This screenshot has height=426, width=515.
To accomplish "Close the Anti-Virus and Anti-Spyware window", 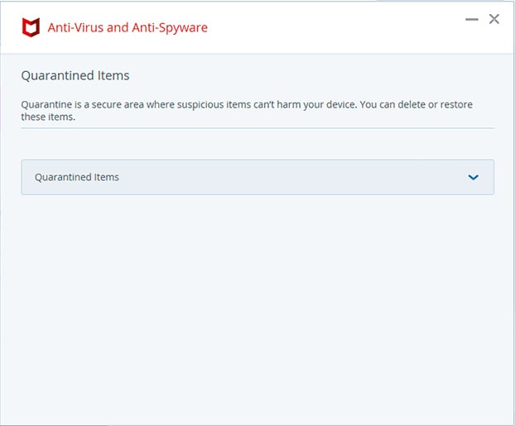I will tap(494, 19).
